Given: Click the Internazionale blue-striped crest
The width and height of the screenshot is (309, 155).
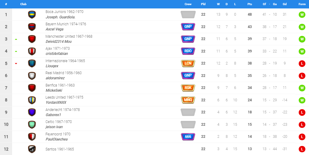Looking at the screenshot, I should 32,63.
